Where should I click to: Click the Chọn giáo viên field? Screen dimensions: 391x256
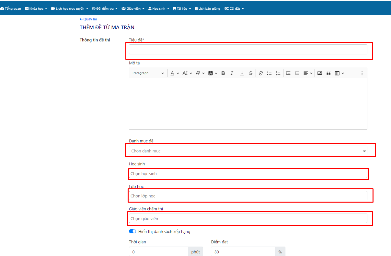pos(248,218)
